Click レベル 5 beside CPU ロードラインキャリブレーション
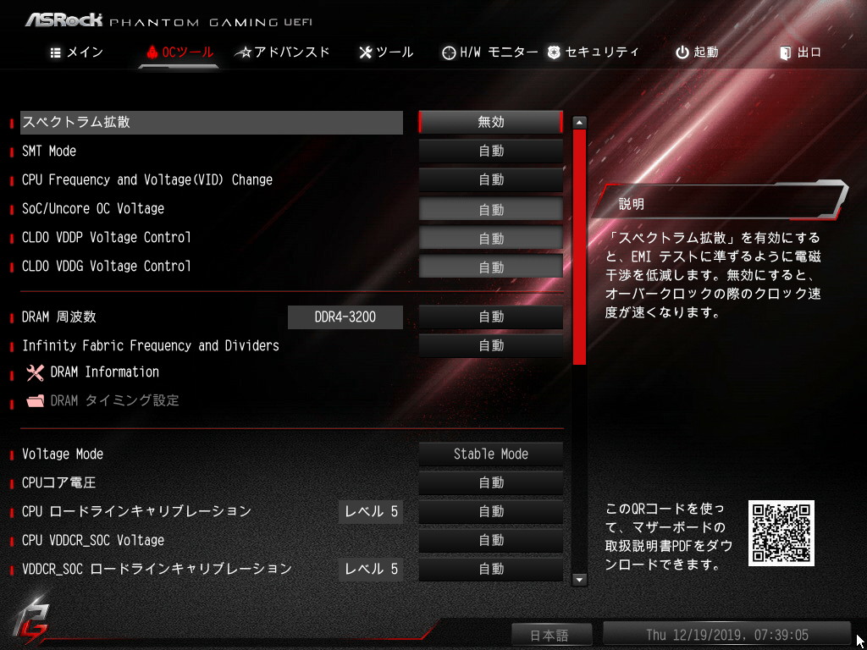 (x=371, y=512)
